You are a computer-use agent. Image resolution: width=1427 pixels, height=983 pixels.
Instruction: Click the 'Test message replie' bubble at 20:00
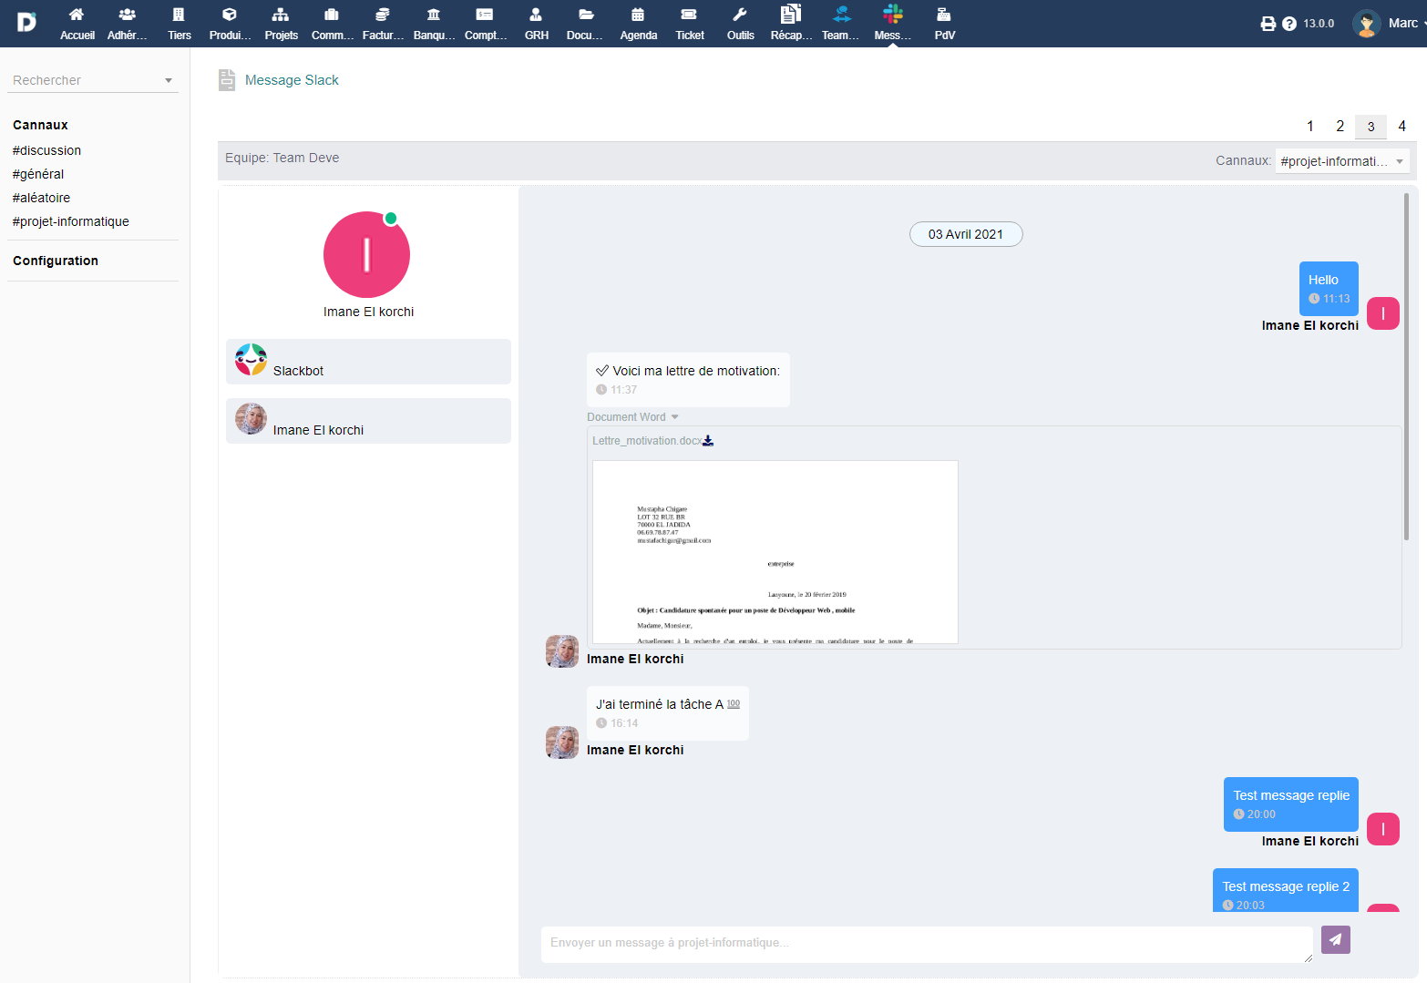1291,804
